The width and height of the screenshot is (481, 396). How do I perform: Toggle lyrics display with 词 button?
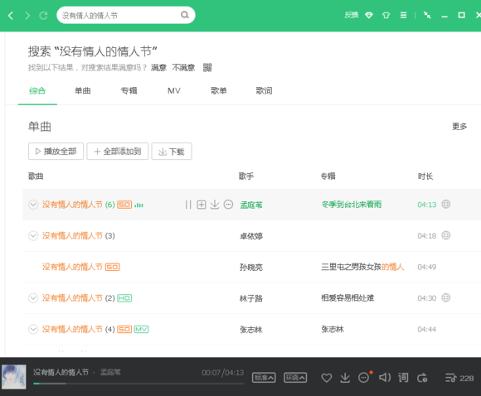pyautogui.click(x=403, y=378)
